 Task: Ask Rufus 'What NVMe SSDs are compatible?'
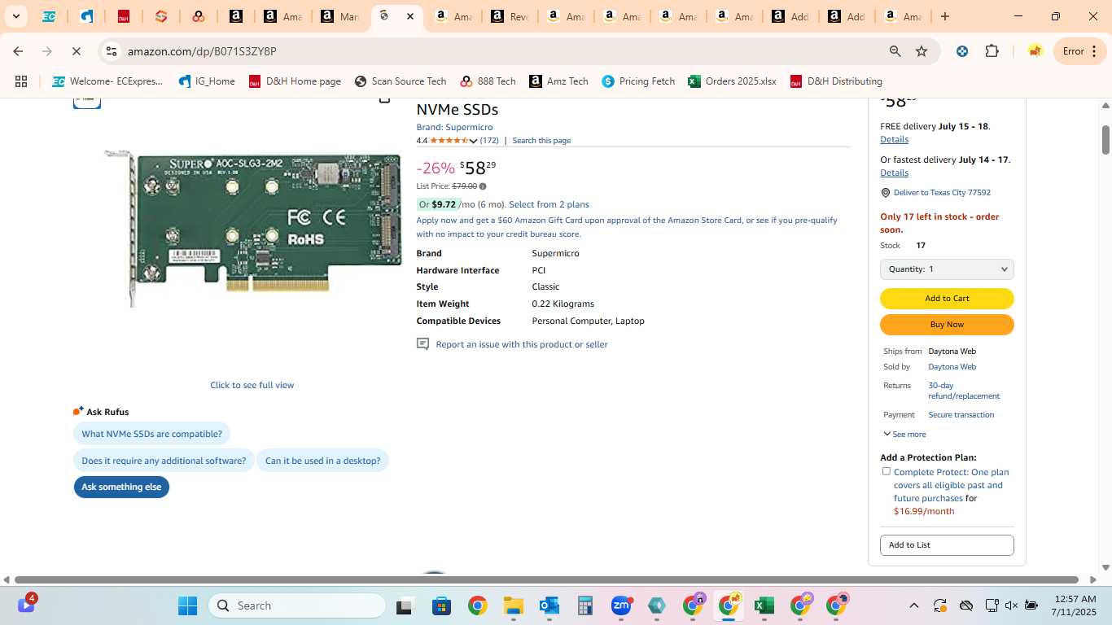click(152, 434)
